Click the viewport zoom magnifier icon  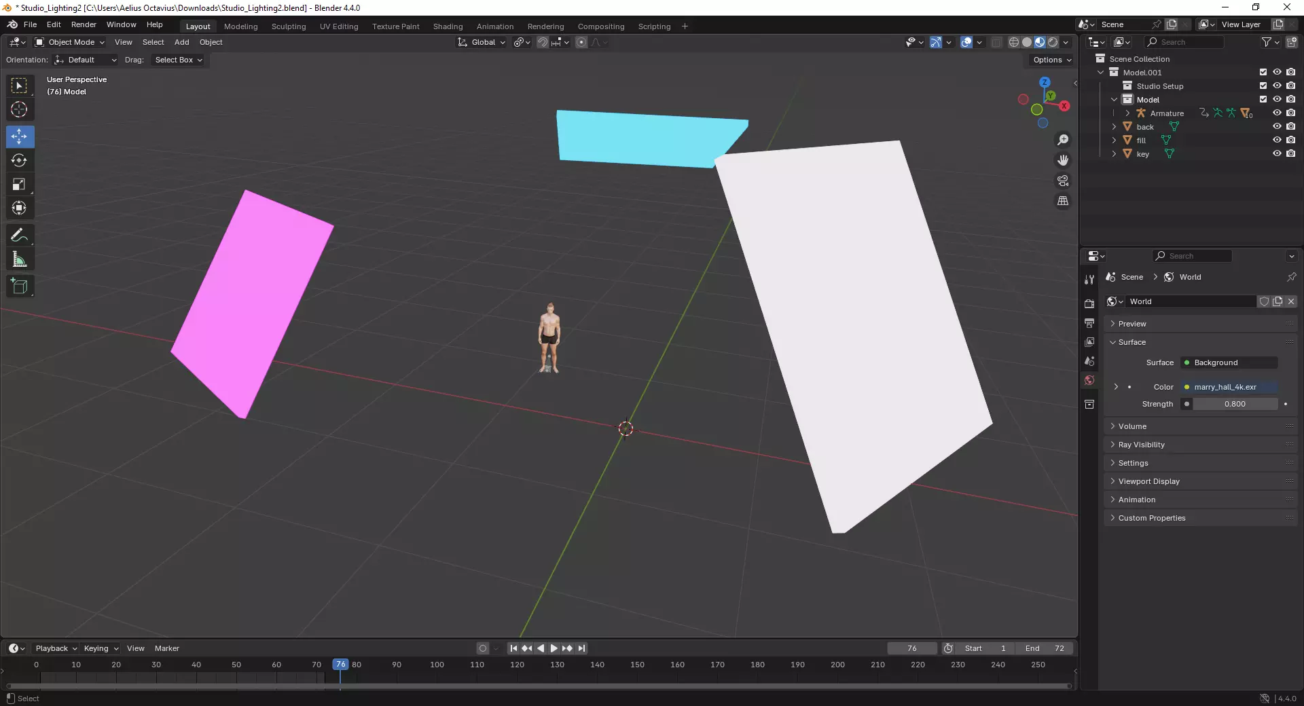click(1063, 140)
